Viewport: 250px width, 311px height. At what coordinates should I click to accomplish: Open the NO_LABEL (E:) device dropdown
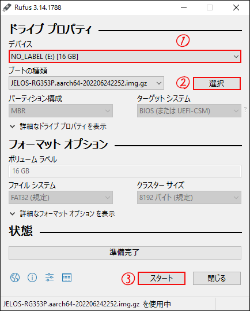tap(125, 57)
